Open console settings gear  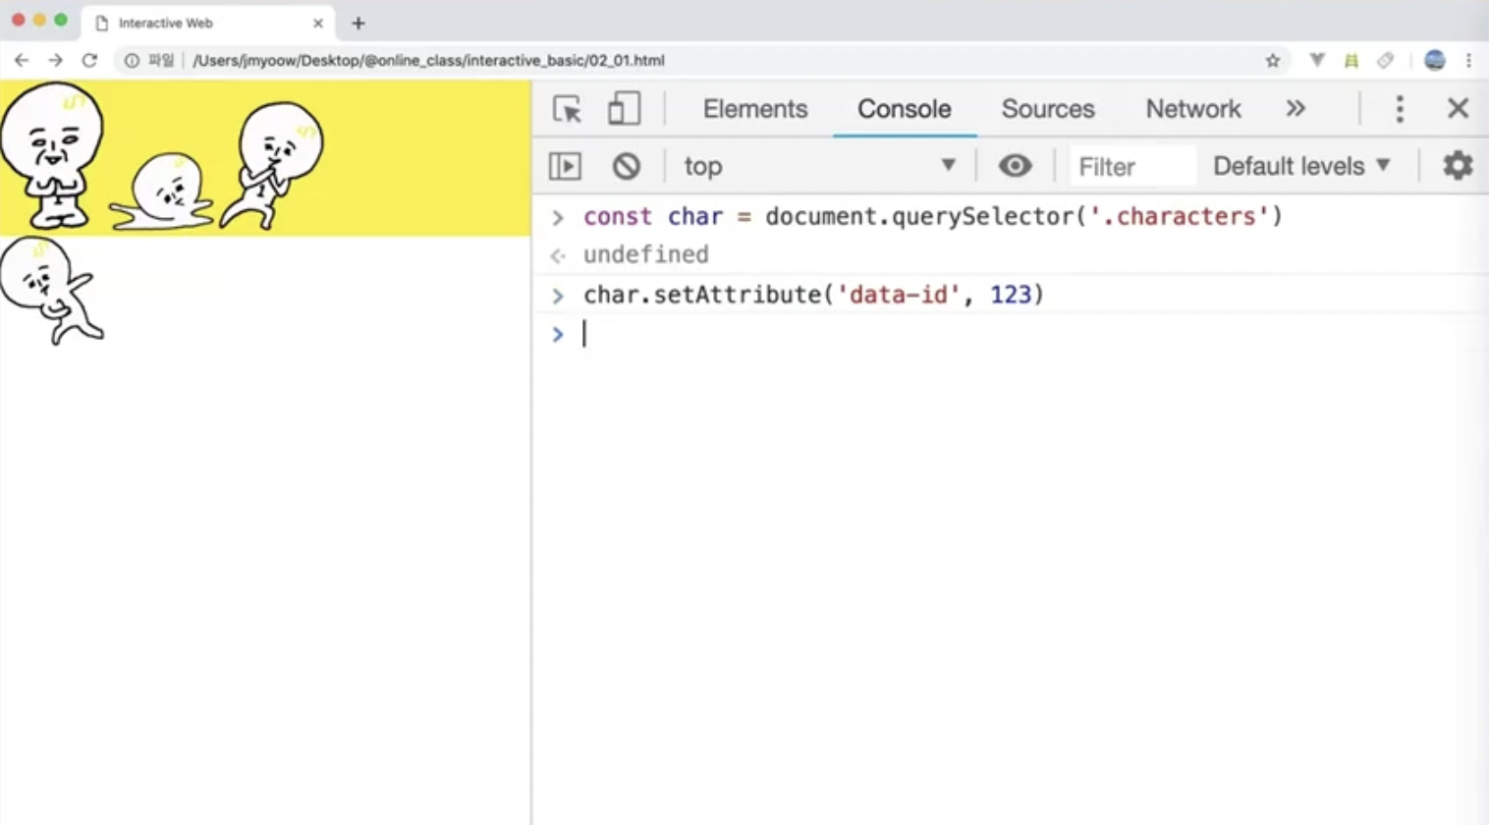click(x=1458, y=165)
